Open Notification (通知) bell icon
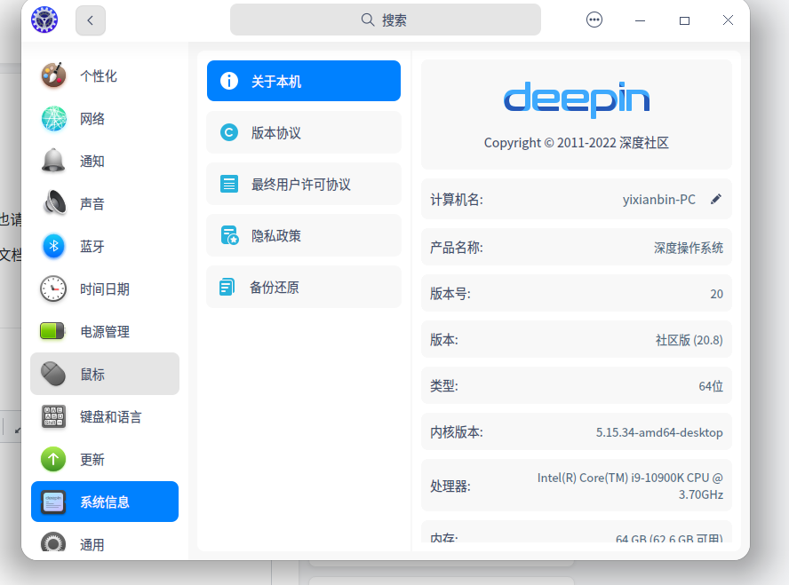This screenshot has width=789, height=585. [53, 161]
